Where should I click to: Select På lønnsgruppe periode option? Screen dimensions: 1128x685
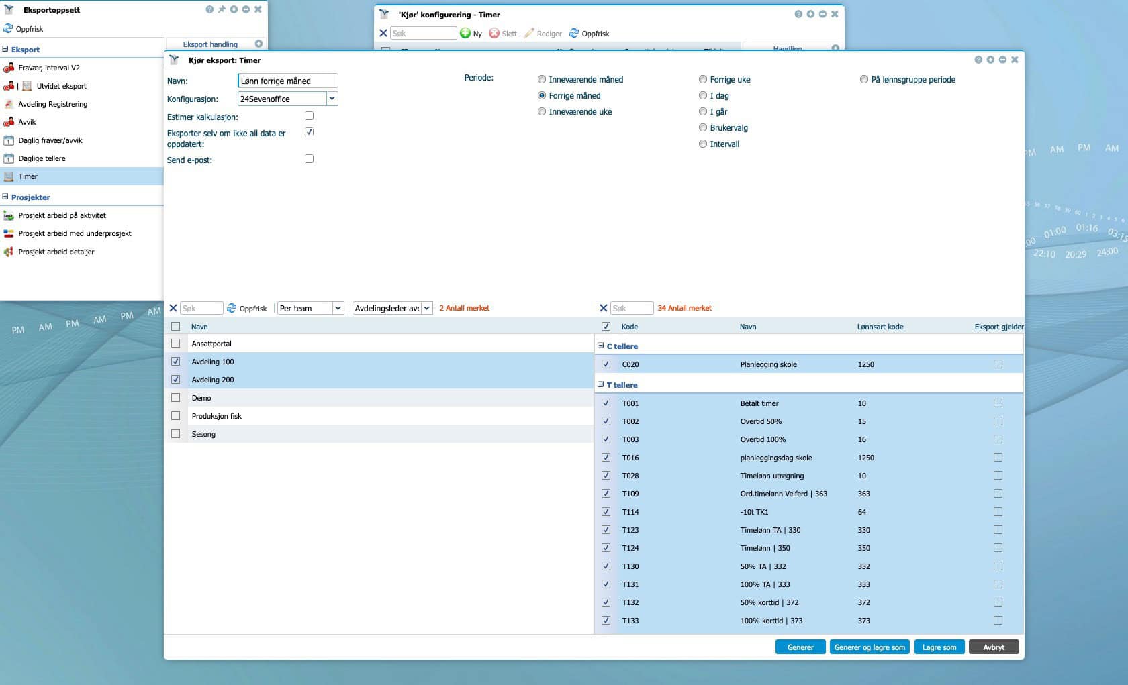863,79
